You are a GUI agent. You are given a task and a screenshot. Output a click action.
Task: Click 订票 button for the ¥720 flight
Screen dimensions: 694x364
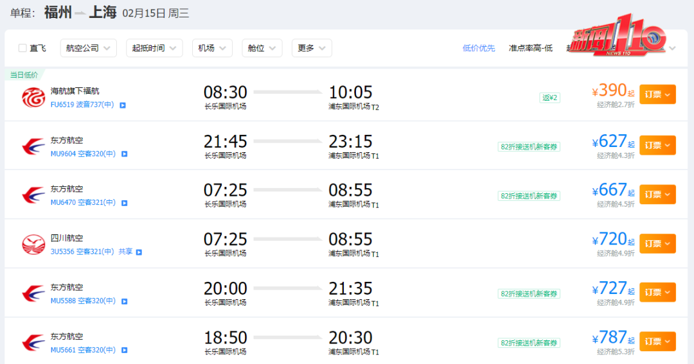tap(657, 243)
